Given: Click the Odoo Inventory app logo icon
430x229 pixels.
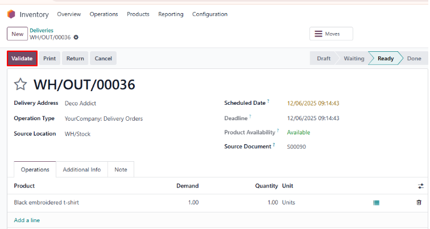Looking at the screenshot, I should click(x=11, y=14).
